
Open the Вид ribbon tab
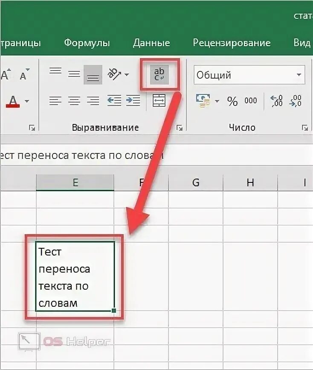click(x=301, y=43)
